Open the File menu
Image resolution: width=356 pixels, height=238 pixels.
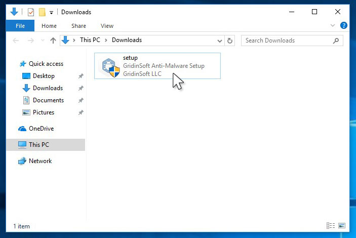point(20,26)
